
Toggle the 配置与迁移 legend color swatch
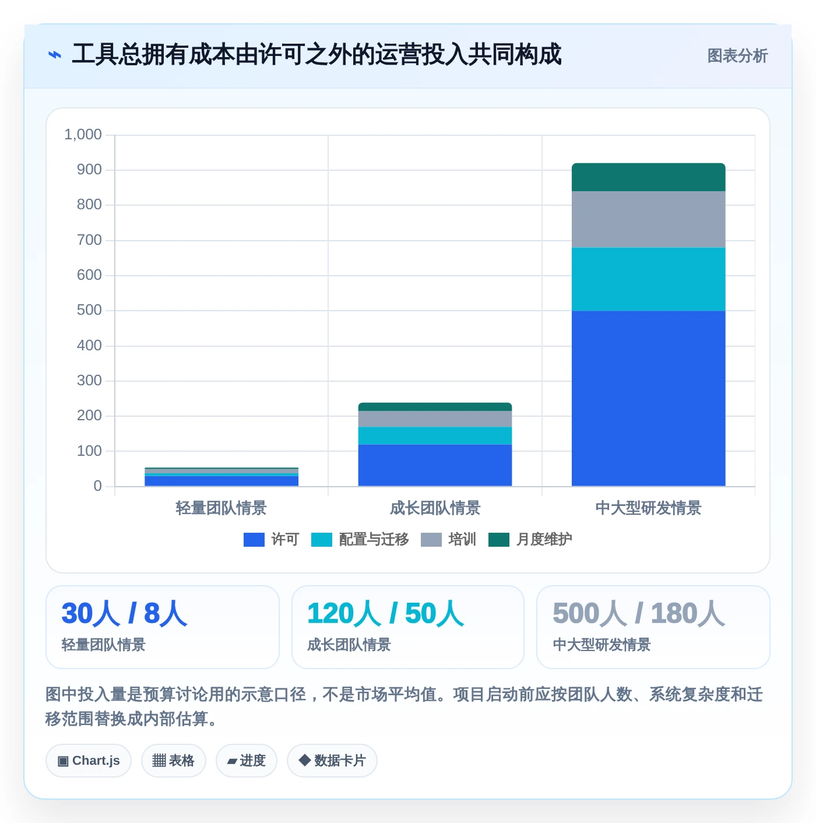click(322, 540)
